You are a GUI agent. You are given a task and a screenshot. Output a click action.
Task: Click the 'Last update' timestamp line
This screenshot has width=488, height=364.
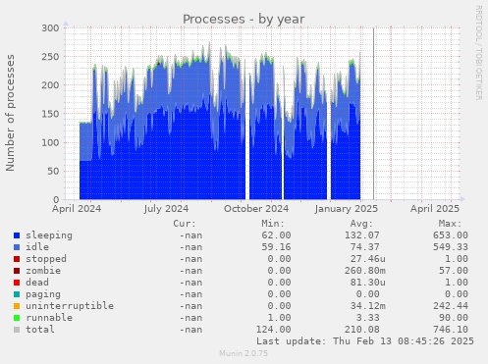(x=365, y=341)
